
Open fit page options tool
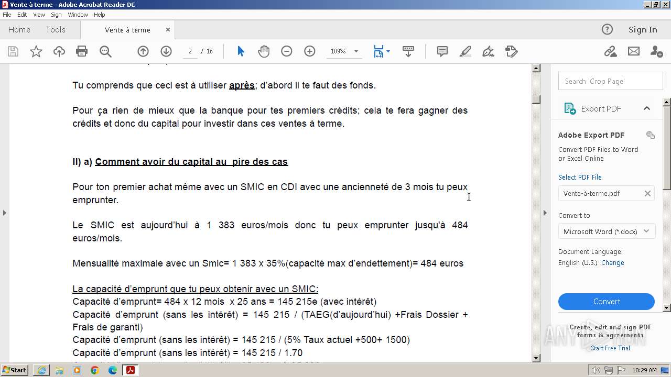tap(381, 51)
